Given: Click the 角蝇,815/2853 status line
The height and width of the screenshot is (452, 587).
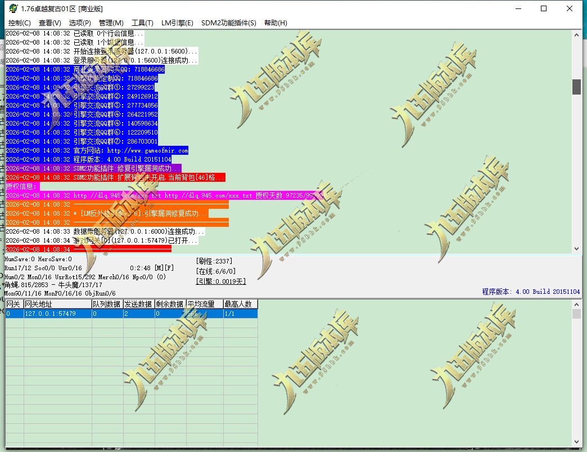Looking at the screenshot, I should (53, 285).
